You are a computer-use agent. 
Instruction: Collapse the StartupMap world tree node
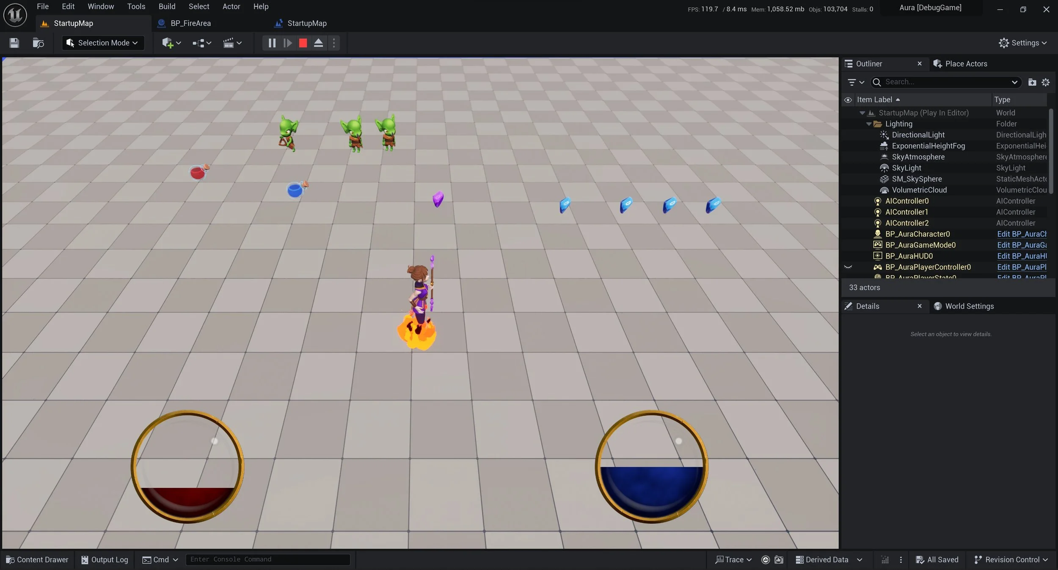[862, 113]
